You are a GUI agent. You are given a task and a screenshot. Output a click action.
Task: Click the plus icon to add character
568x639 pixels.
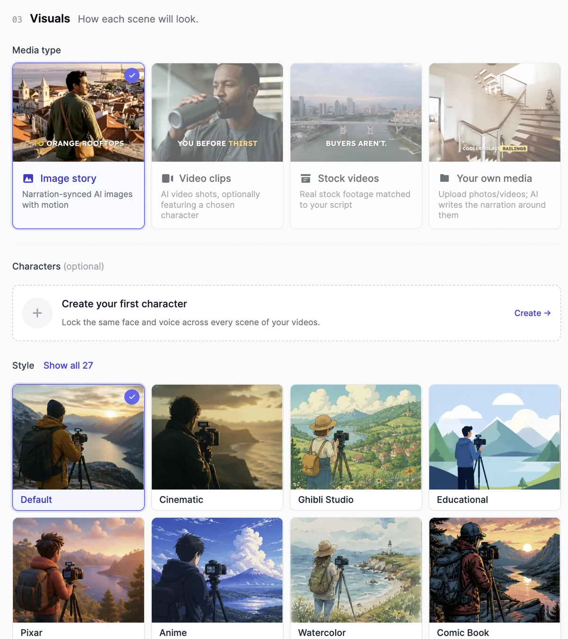(37, 313)
